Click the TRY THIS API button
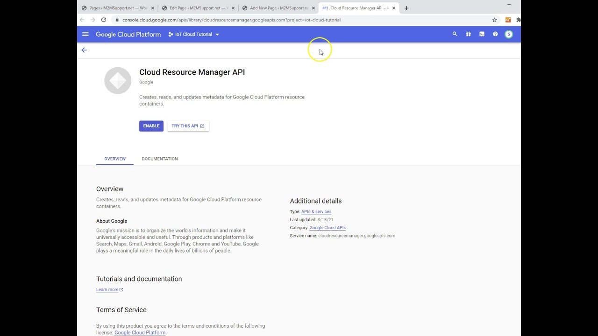The image size is (598, 336). coord(188,126)
